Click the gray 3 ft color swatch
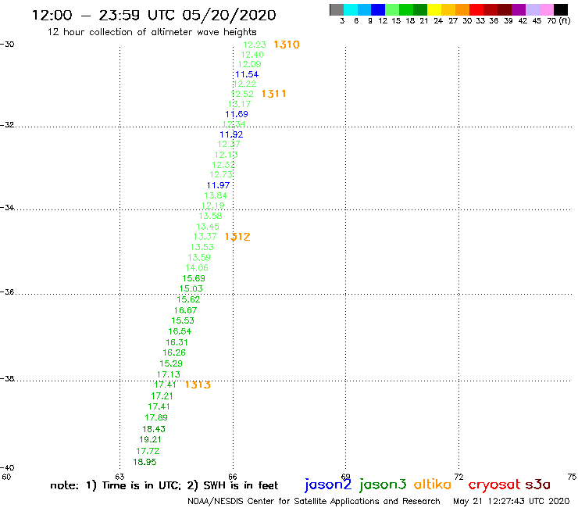This screenshot has height=508, width=578. pos(337,9)
